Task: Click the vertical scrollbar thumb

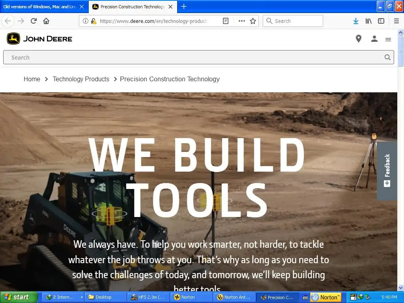Action: click(x=400, y=51)
